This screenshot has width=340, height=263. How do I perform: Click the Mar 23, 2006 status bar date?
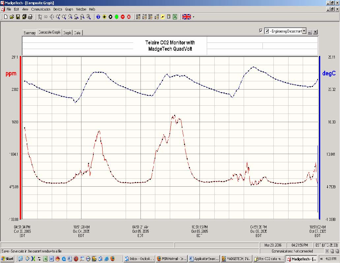[273, 245]
